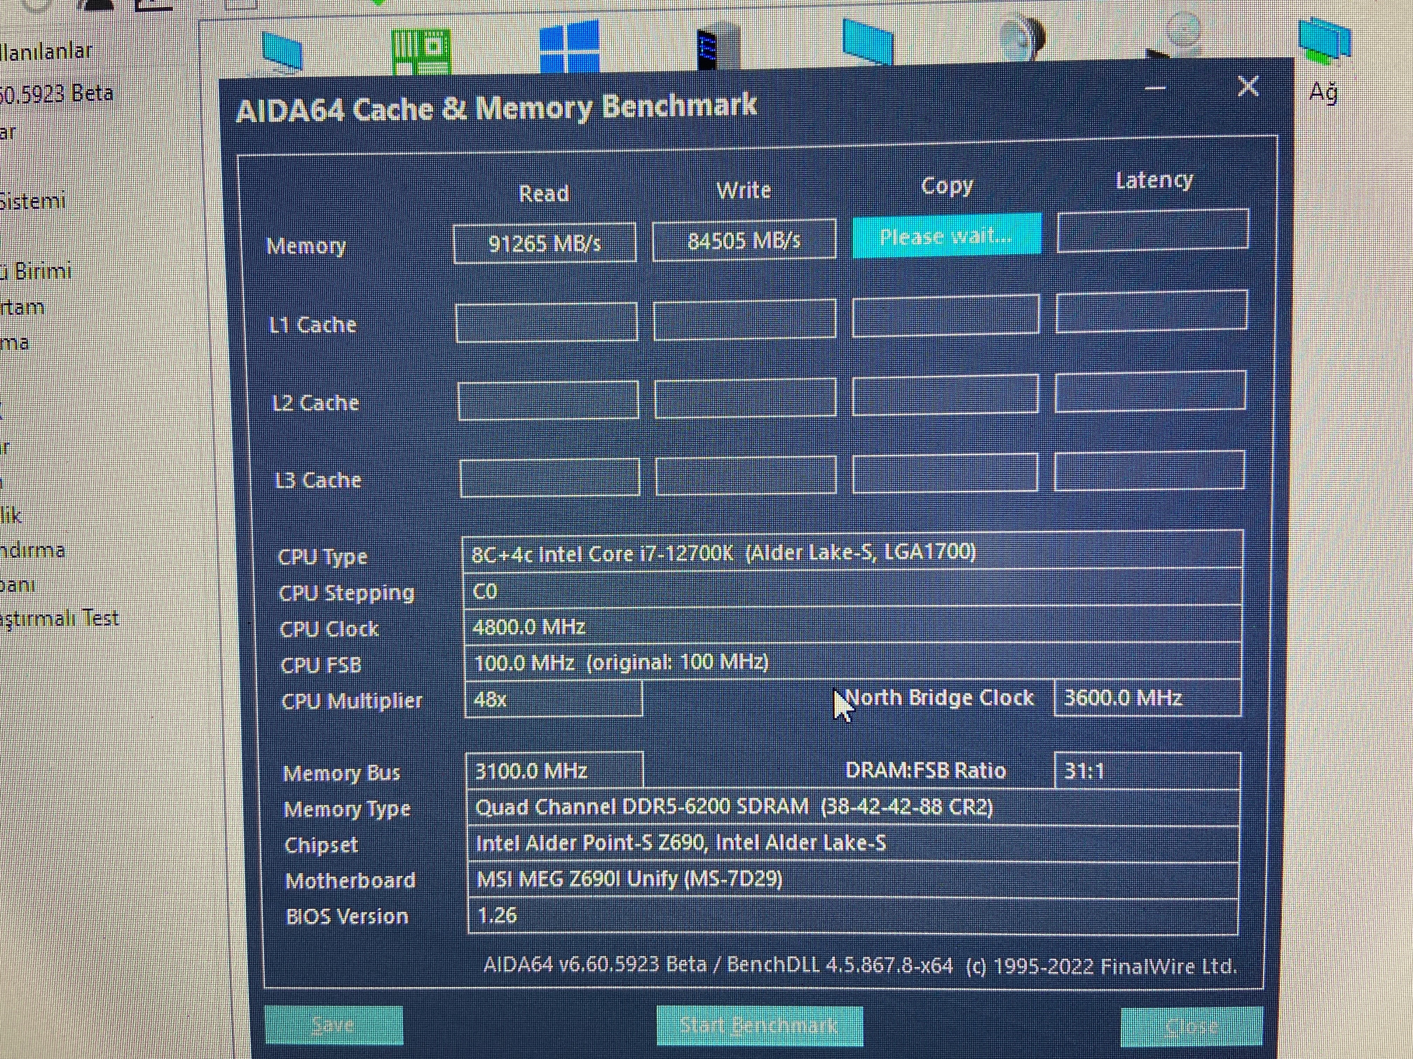The height and width of the screenshot is (1059, 1413).
Task: Click the DRAM:FSB Ratio value 31:1
Action: coord(1147,770)
